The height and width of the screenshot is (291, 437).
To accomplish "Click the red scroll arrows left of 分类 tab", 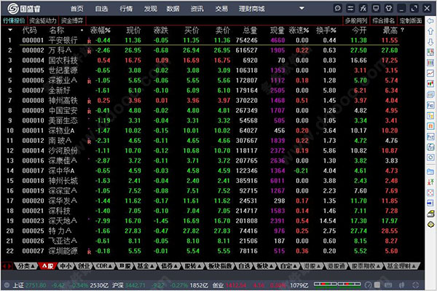I will coord(7,266).
